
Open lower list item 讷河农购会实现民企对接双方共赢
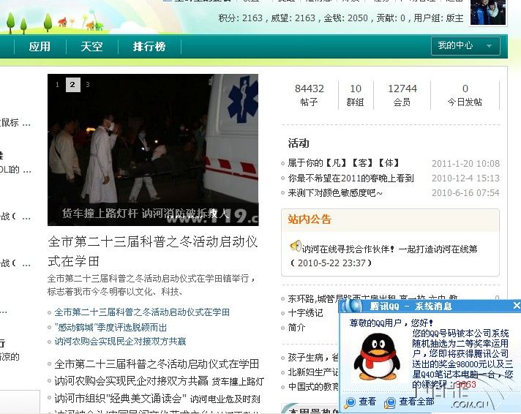(x=131, y=381)
